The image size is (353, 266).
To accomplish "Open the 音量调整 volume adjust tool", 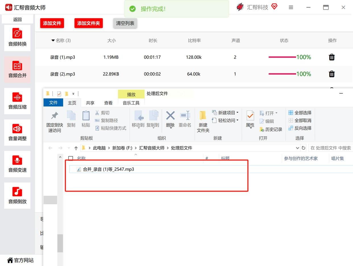I will [17, 132].
